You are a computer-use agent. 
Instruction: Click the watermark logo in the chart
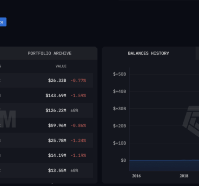[191, 120]
